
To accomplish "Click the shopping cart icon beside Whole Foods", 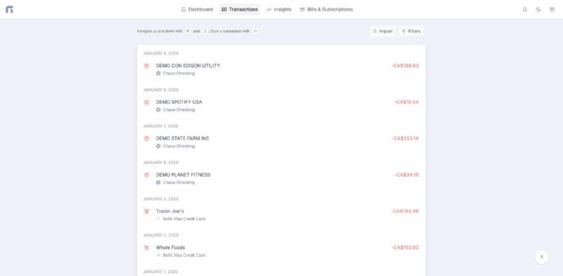I will click(147, 248).
